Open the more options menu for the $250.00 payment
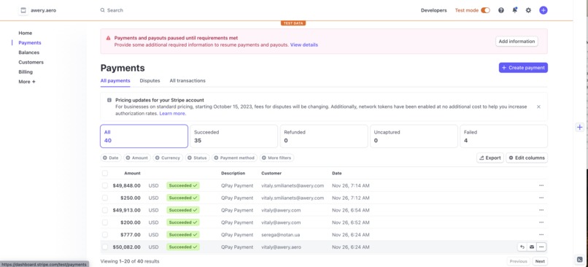 coord(541,198)
